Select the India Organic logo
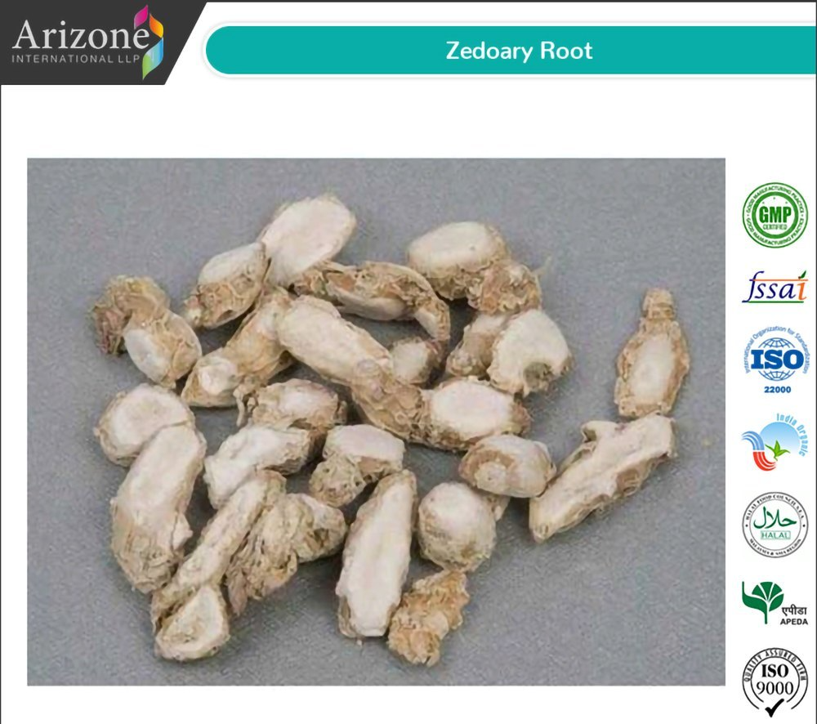 click(775, 442)
